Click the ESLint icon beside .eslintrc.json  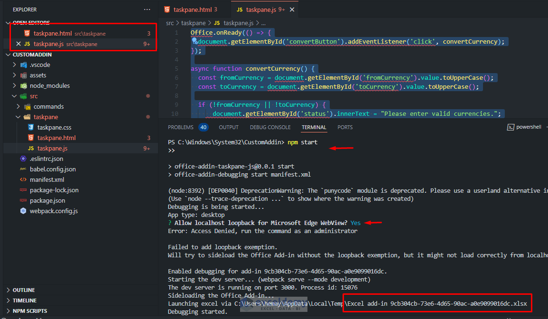point(23,159)
